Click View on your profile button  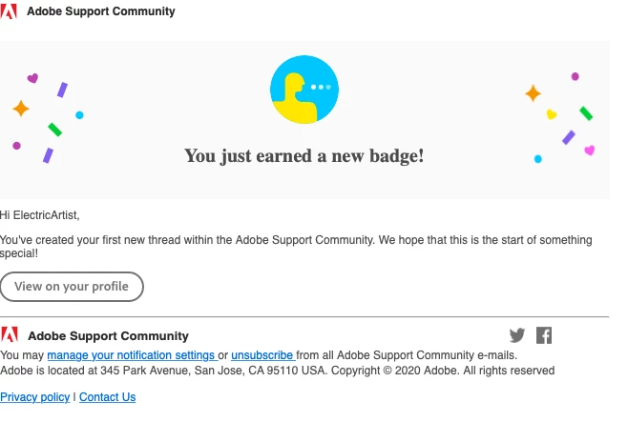(72, 287)
